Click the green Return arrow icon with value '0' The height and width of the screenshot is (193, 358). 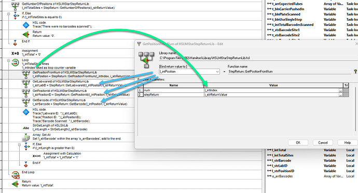(x=26, y=34)
